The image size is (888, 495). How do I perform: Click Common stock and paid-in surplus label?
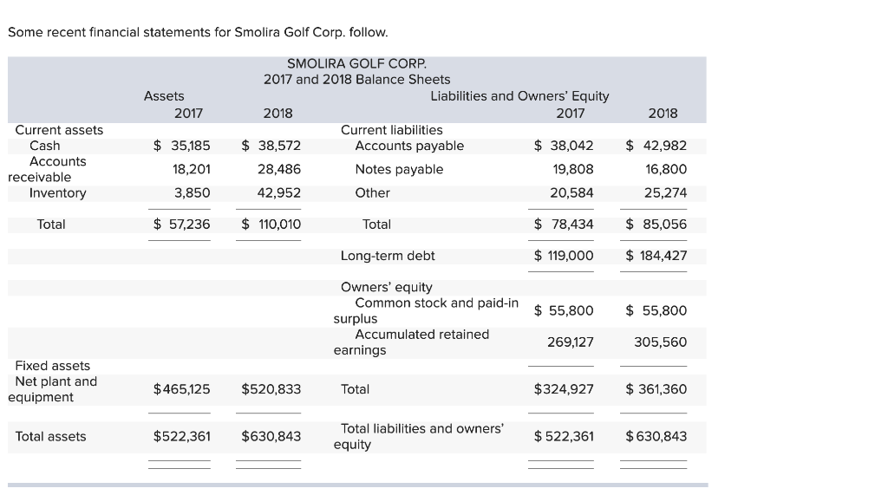[426, 311]
